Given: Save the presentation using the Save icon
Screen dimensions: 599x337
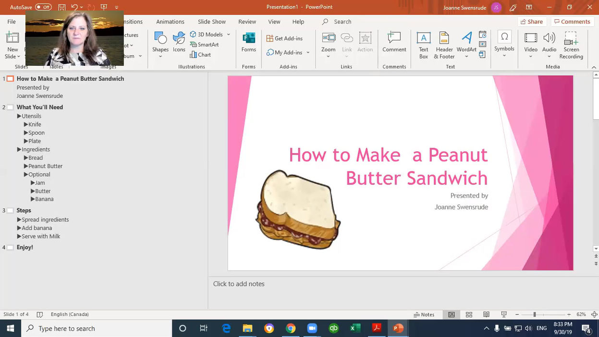Looking at the screenshot, I should 61,7.
